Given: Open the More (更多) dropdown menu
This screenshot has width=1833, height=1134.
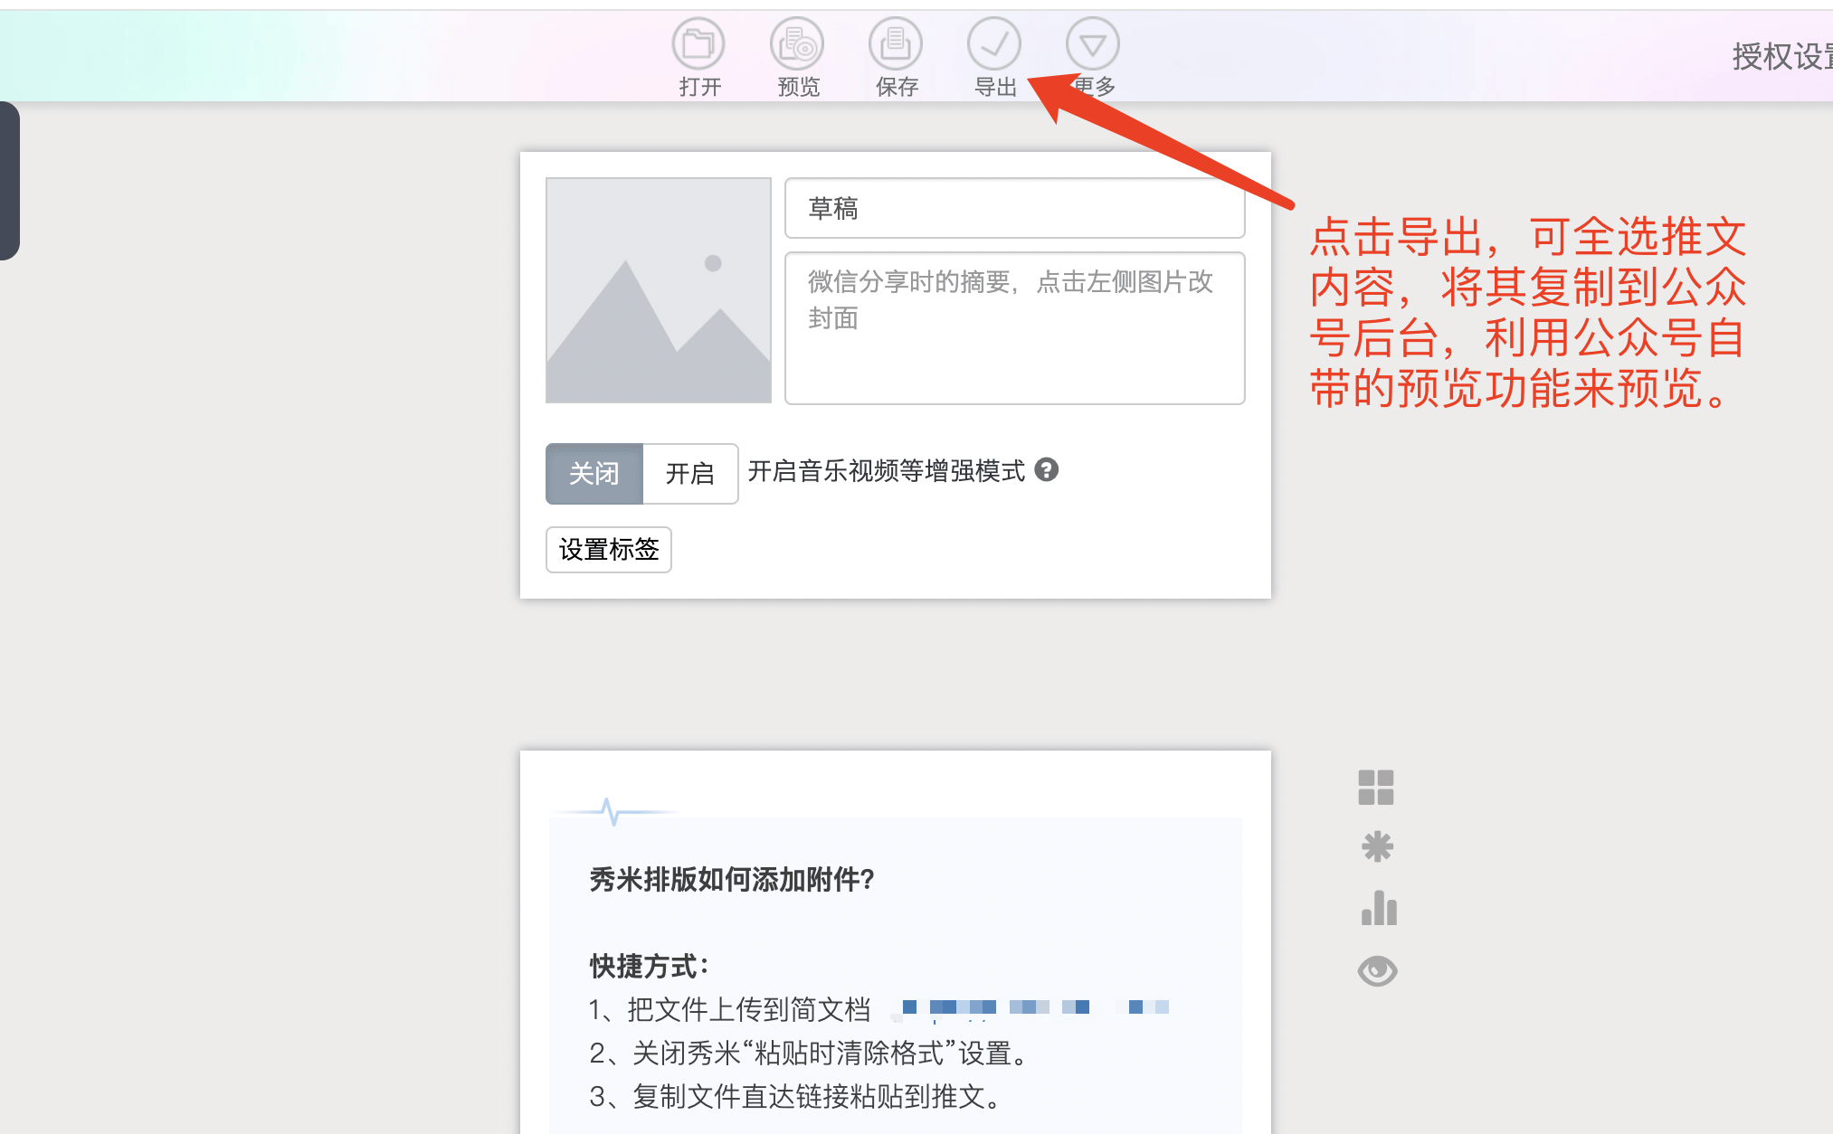Looking at the screenshot, I should pos(1093,44).
